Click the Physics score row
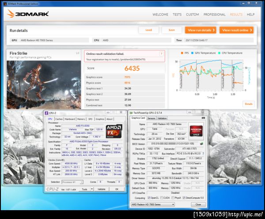 tap(125, 83)
